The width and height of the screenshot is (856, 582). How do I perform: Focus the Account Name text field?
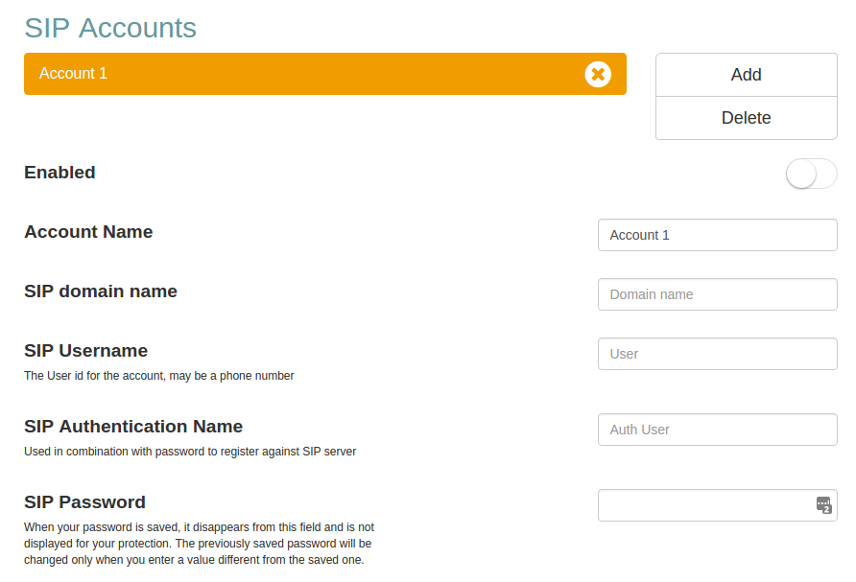click(x=717, y=235)
